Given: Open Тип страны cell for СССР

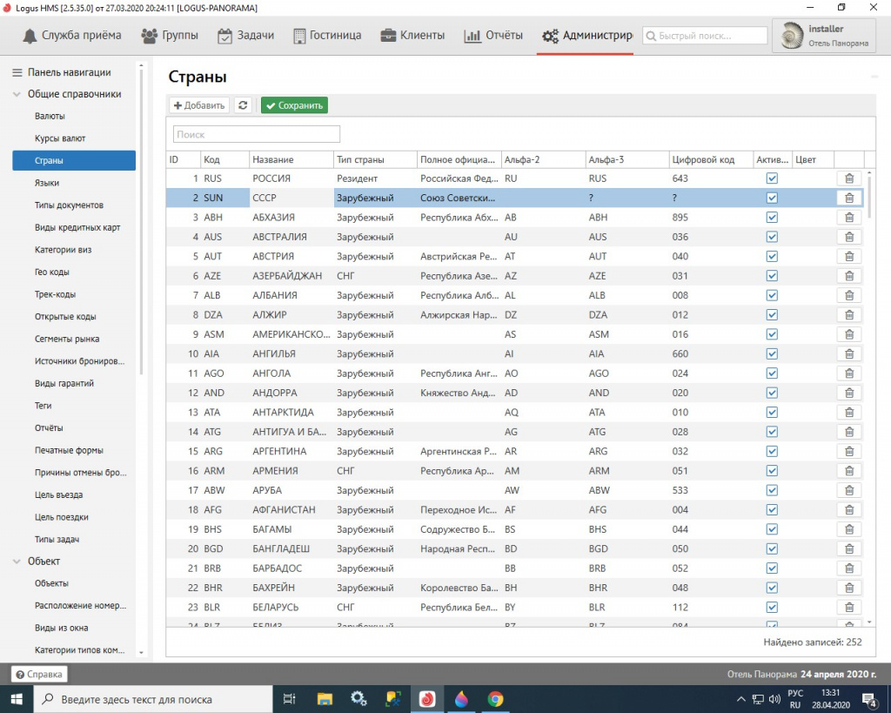Looking at the screenshot, I should coord(375,198).
